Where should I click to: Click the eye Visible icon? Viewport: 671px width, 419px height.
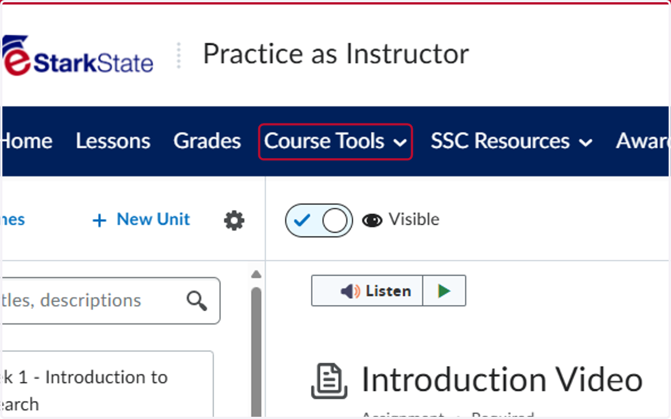click(372, 221)
